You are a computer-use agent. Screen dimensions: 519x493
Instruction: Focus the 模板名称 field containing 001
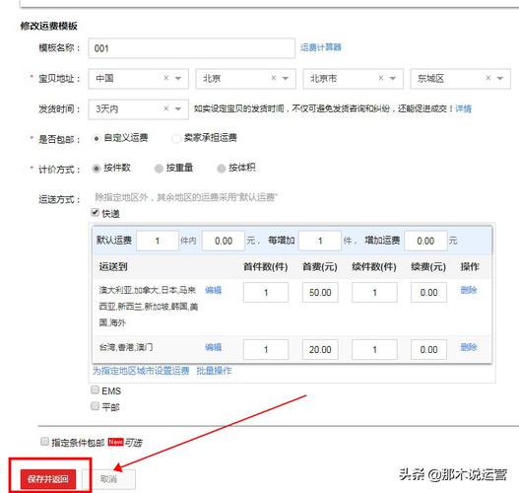[191, 48]
